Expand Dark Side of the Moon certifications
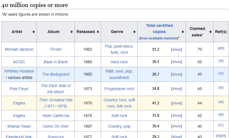229x138 pixels. (176, 89)
